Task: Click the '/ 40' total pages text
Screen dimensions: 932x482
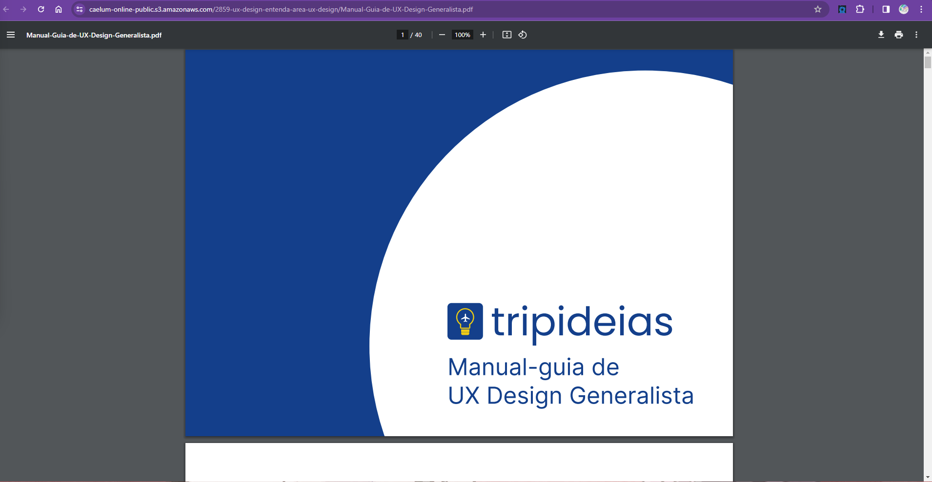Action: click(416, 35)
